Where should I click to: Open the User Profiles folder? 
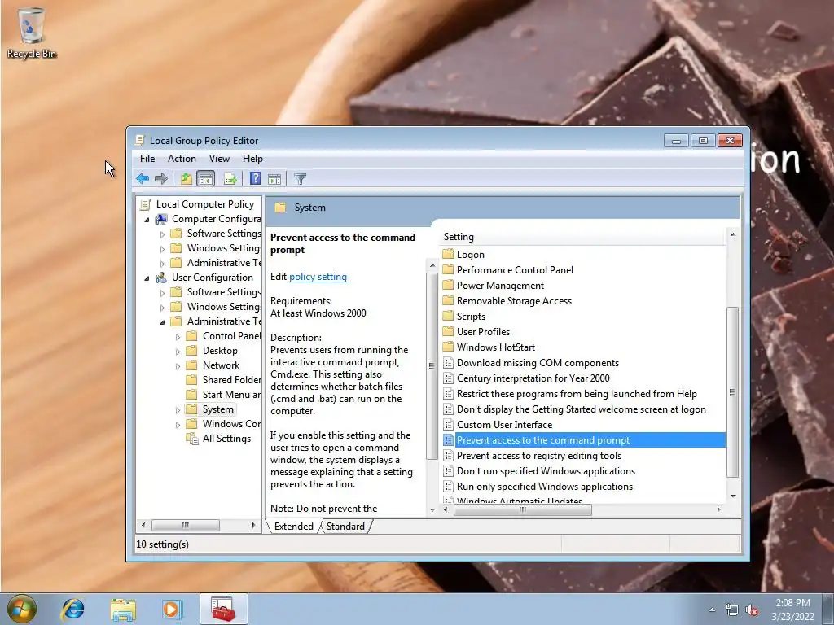[483, 332]
